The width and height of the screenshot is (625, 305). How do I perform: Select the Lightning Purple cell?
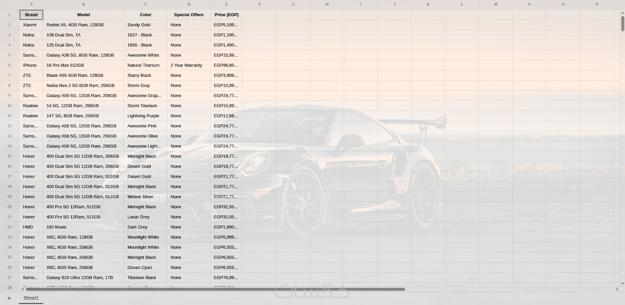(x=146, y=116)
